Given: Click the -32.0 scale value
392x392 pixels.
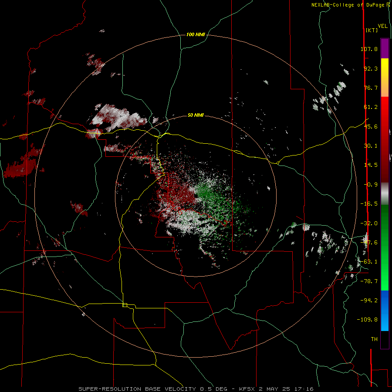Looking at the screenshot, I should tap(369, 223).
